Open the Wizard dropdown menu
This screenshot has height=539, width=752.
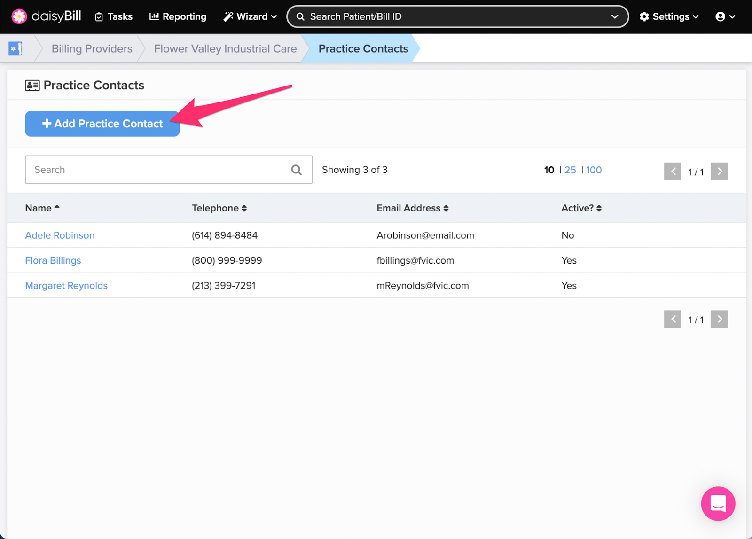tap(250, 16)
